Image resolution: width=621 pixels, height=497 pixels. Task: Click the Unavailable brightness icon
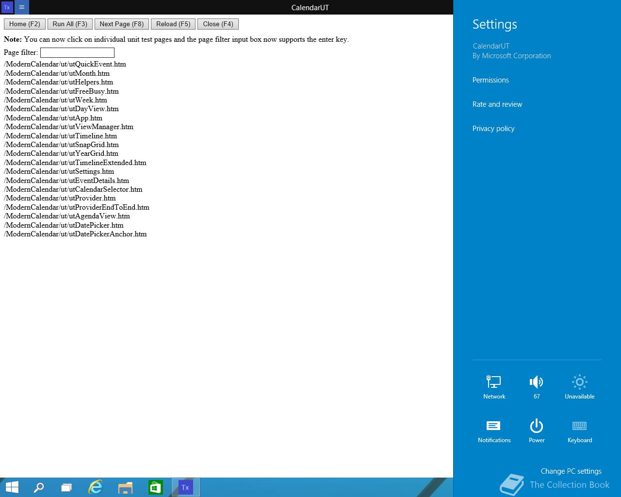pos(579,387)
